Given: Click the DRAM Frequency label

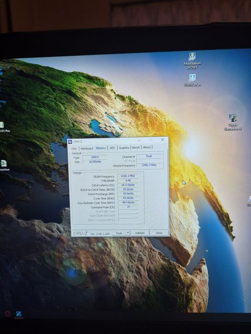Looking at the screenshot, I should (104, 177).
